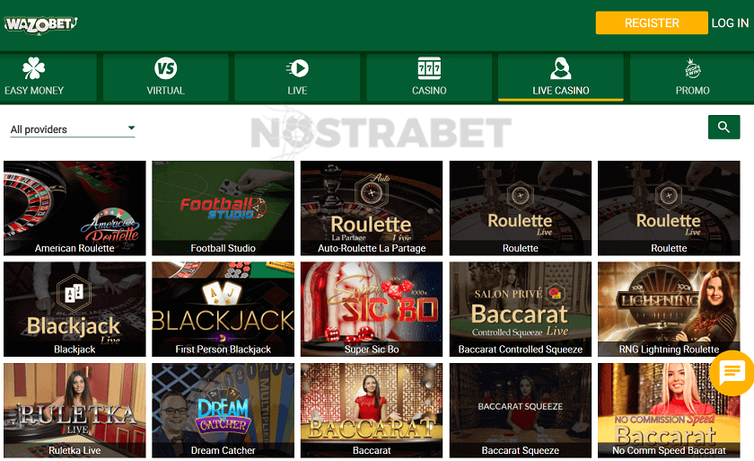This screenshot has width=754, height=461.
Task: Click the Virtual VS icon
Action: tap(165, 68)
